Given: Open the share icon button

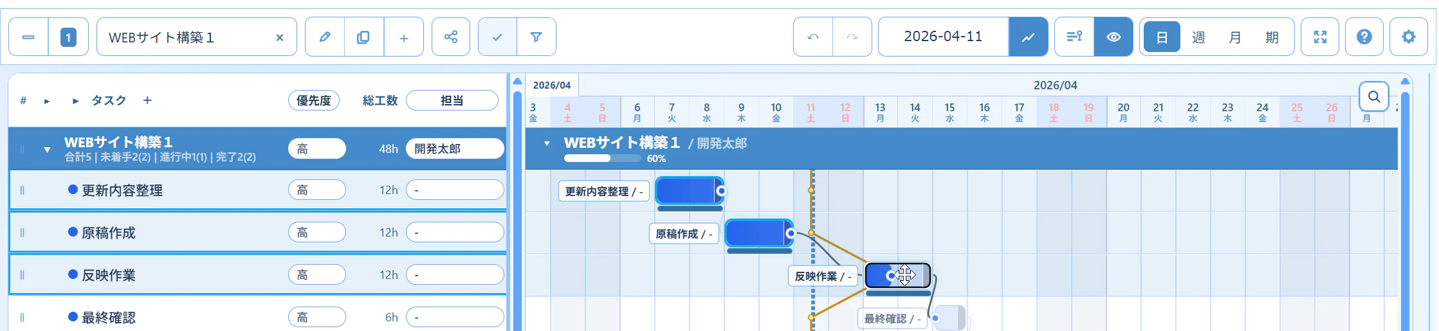Looking at the screenshot, I should pos(451,37).
